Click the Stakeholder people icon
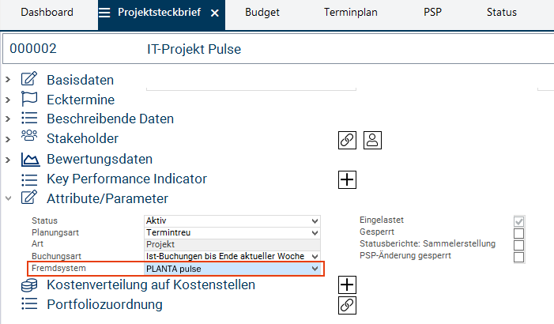This screenshot has width=554, height=324. click(29, 138)
